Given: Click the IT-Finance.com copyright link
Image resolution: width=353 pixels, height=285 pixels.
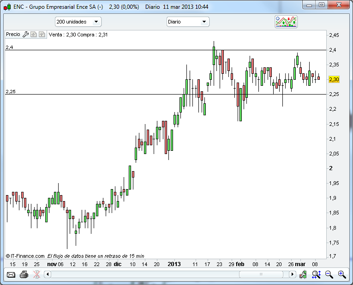Looking at the screenshot, I should click(25, 256).
